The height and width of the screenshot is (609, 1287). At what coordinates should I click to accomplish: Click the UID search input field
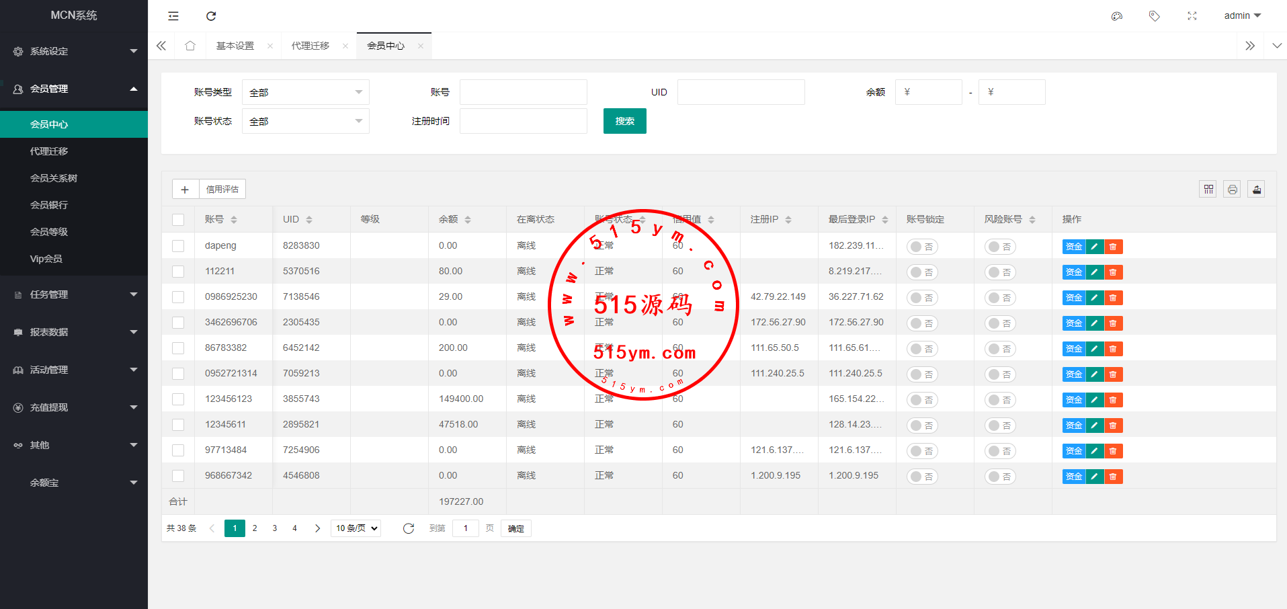[741, 92]
